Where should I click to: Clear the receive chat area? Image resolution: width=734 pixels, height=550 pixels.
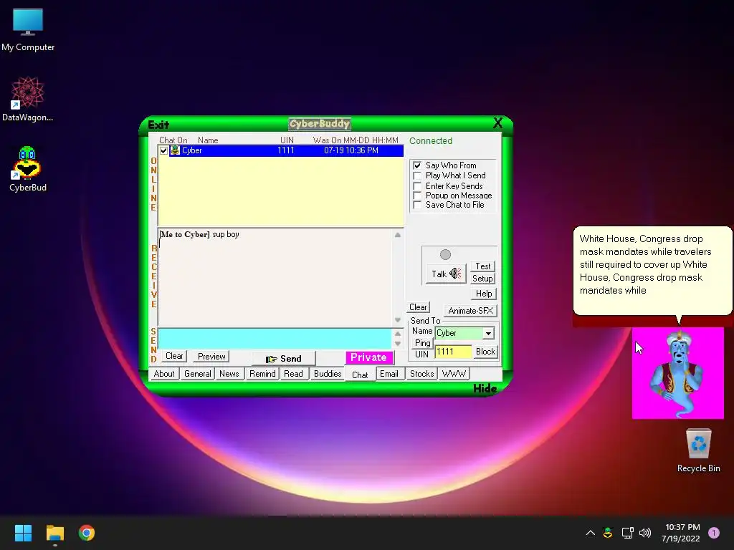[x=418, y=307]
